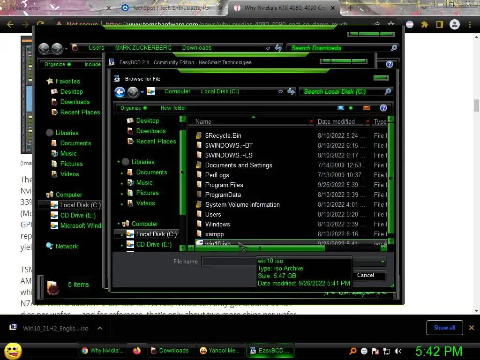The height and width of the screenshot is (360, 480).
Task: Open Organize dropdown in Downloads window
Action: [x=58, y=64]
